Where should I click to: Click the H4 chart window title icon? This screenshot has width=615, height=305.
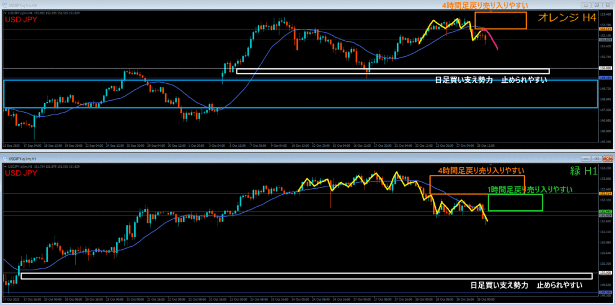point(5,4)
